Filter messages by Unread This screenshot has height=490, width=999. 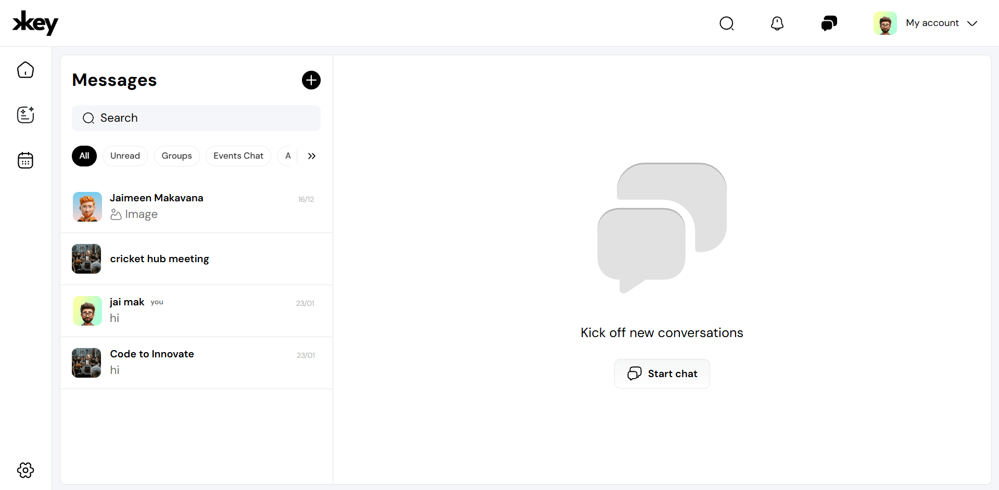coord(125,156)
